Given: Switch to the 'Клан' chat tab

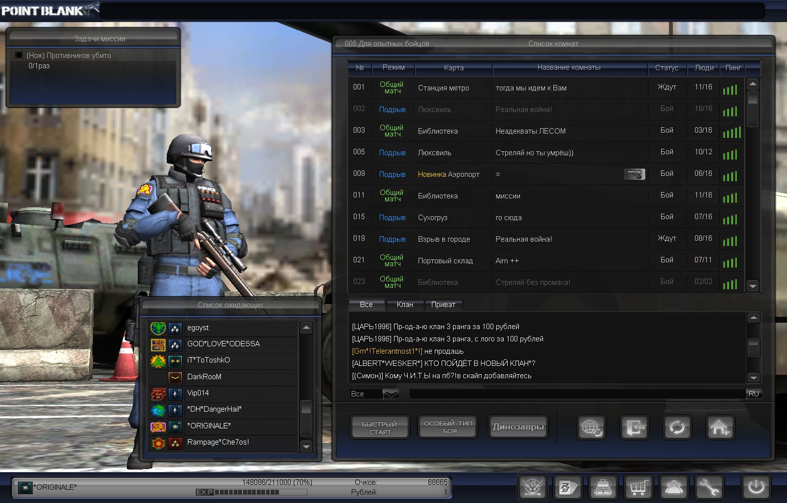Looking at the screenshot, I should (405, 305).
